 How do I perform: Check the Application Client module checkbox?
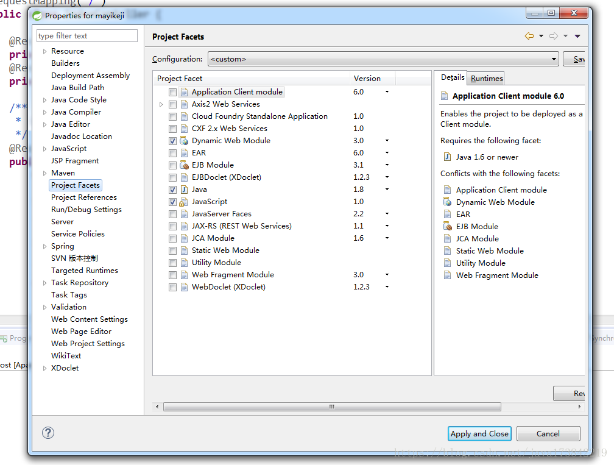click(x=173, y=92)
